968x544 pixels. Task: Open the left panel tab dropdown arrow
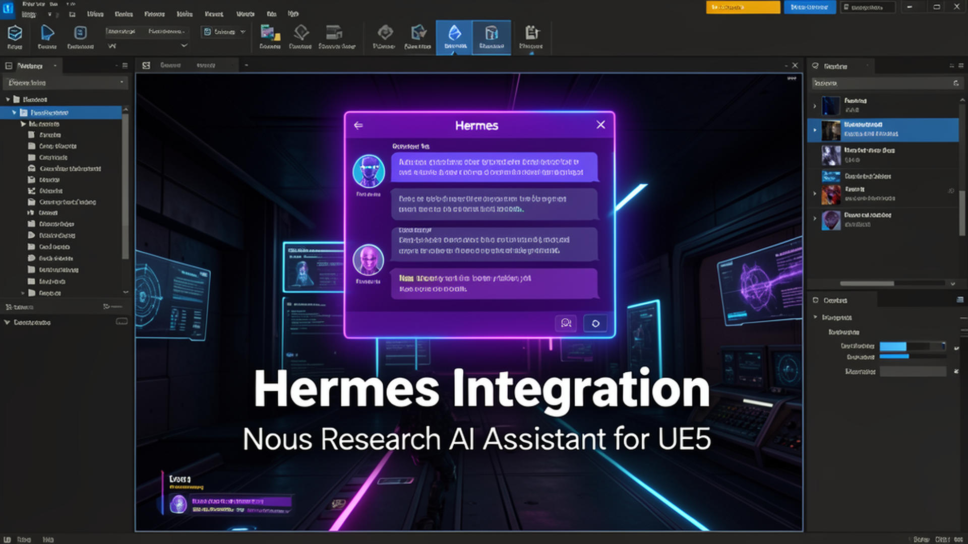pos(54,65)
